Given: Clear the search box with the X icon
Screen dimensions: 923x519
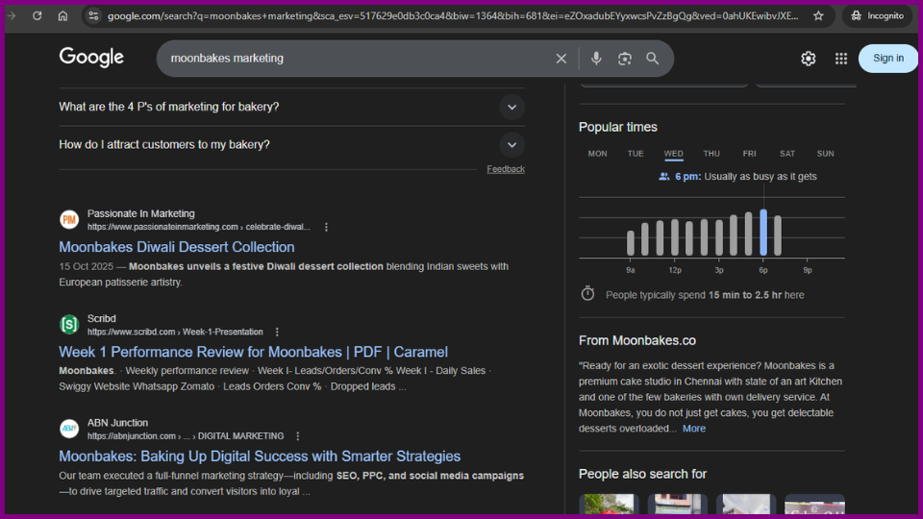Looking at the screenshot, I should [x=561, y=59].
